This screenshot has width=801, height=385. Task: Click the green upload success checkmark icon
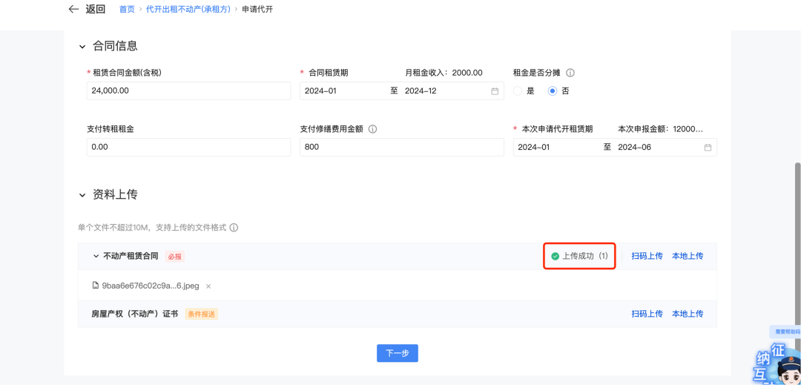click(556, 257)
